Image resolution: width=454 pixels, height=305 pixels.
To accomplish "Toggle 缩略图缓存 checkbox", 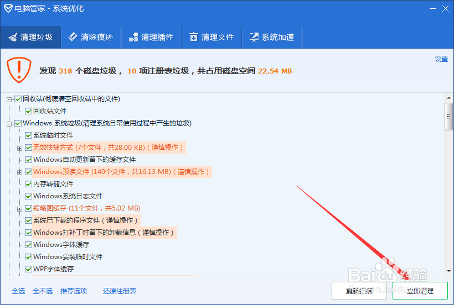I will [28, 208].
